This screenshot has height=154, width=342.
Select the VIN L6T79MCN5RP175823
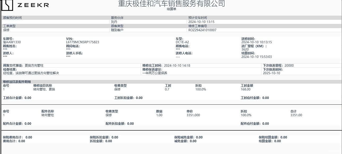[82, 42]
